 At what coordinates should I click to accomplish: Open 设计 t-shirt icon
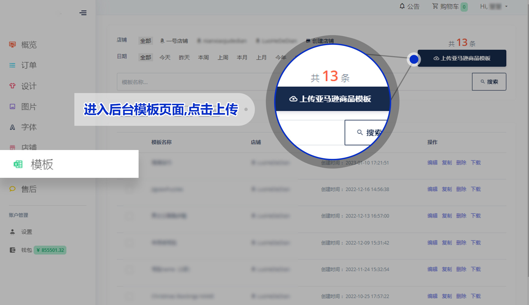[12, 86]
